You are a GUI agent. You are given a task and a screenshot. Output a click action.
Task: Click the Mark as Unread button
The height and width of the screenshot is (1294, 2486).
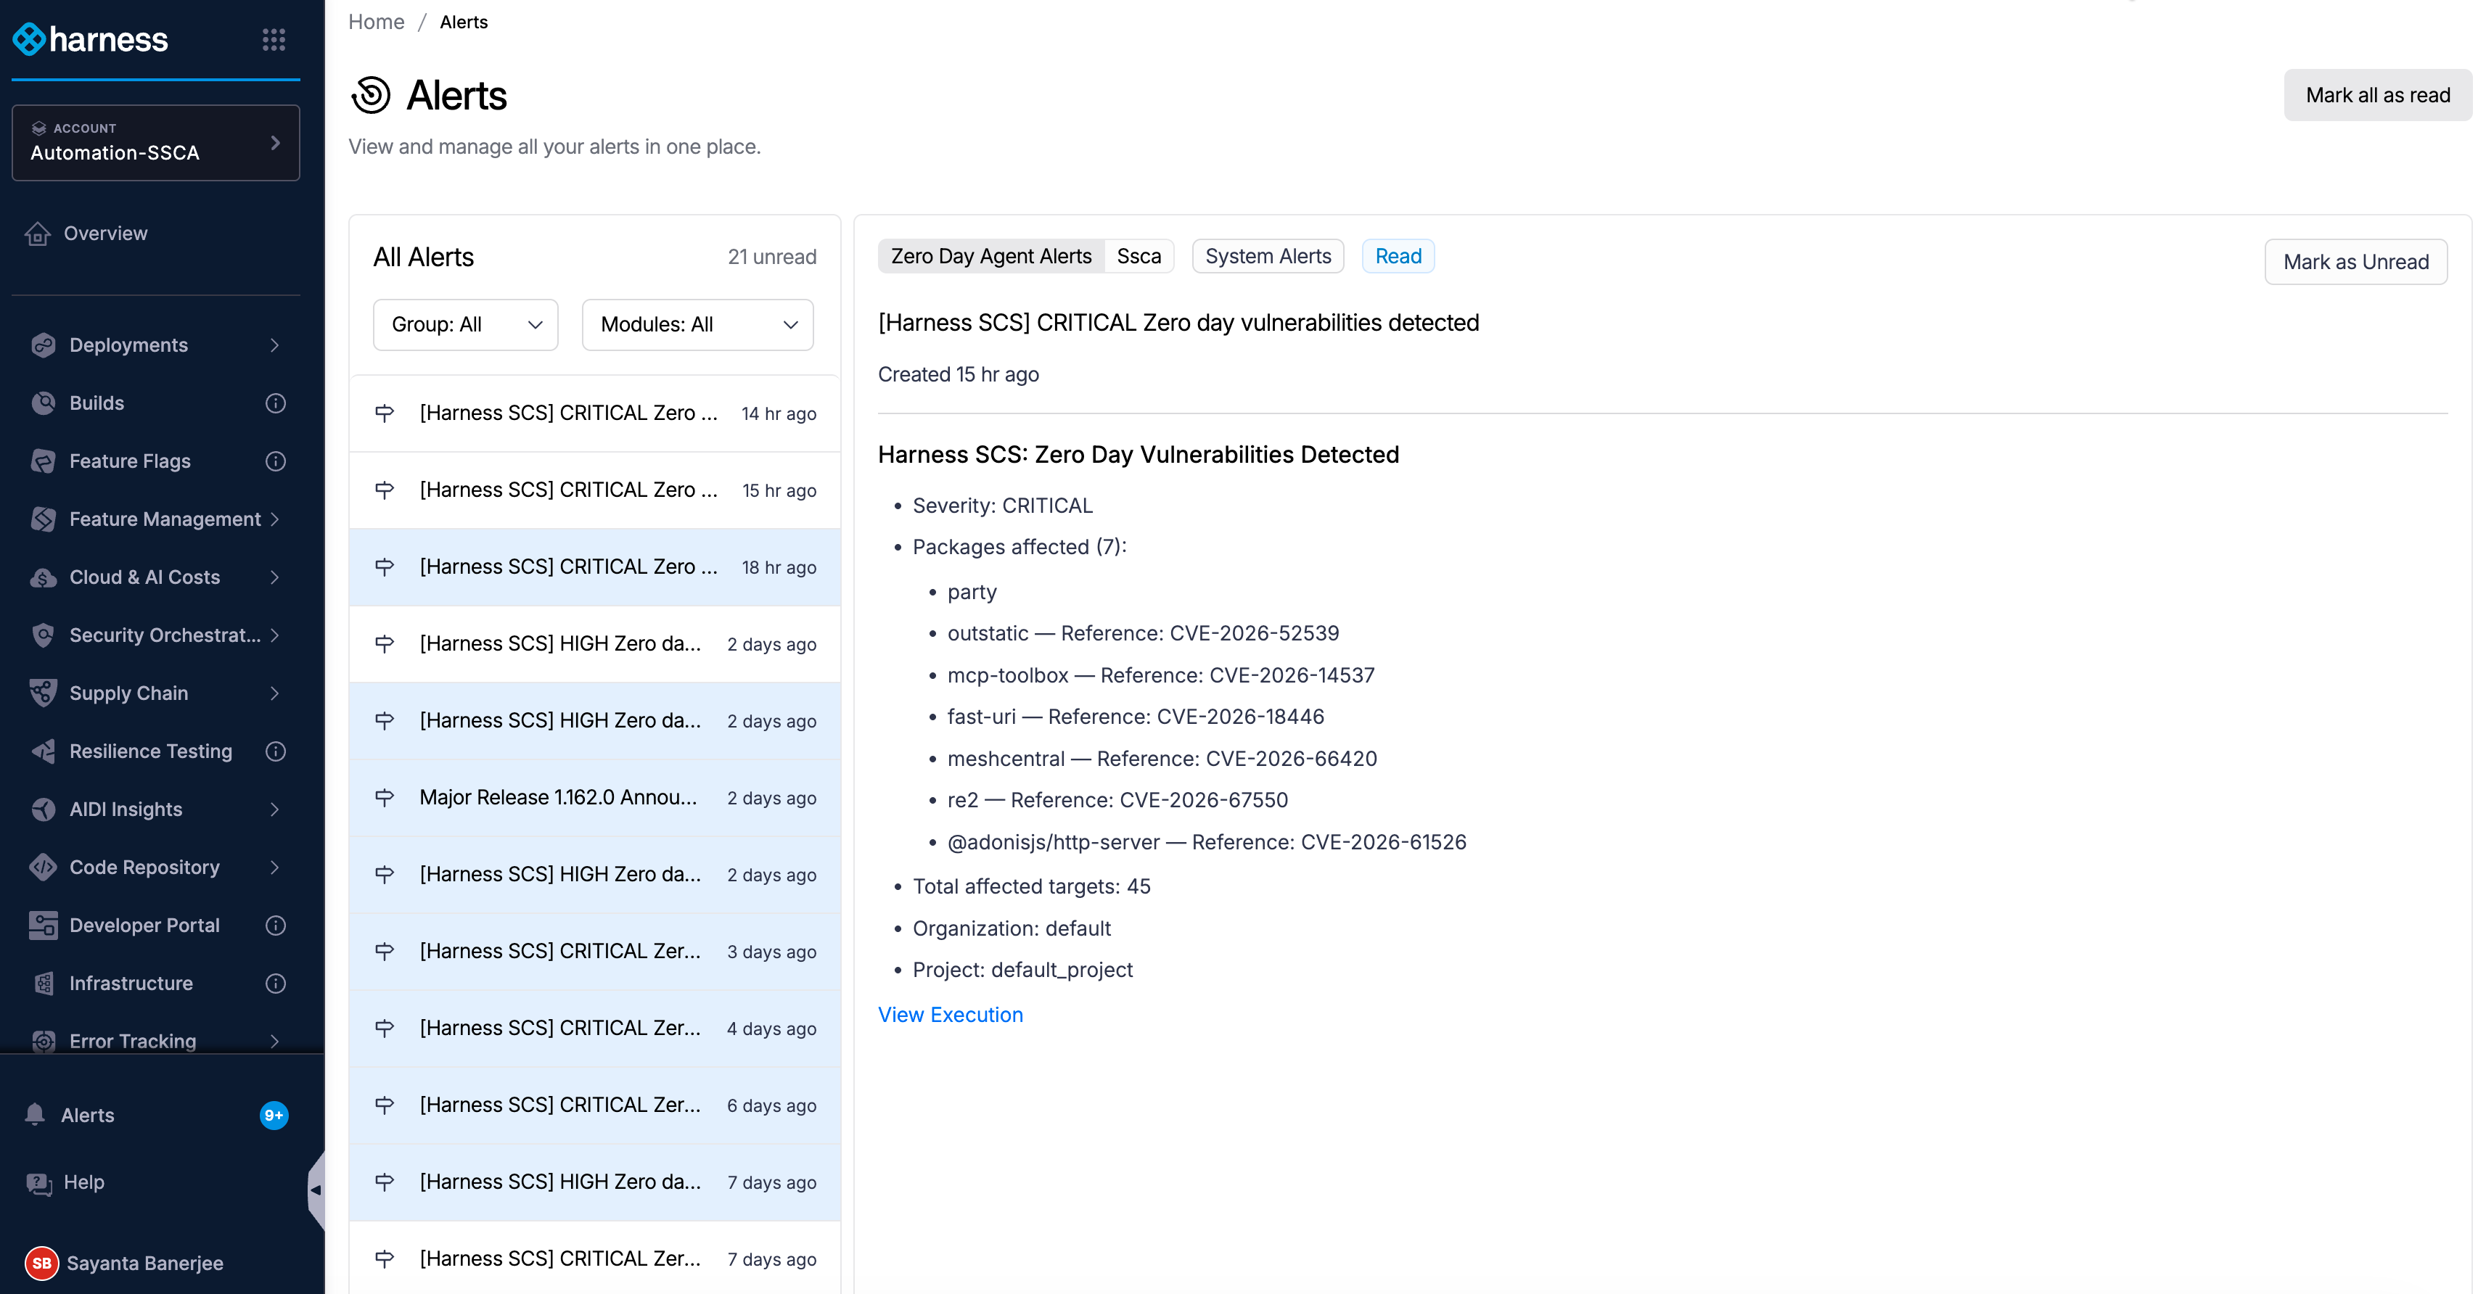[x=2355, y=262]
